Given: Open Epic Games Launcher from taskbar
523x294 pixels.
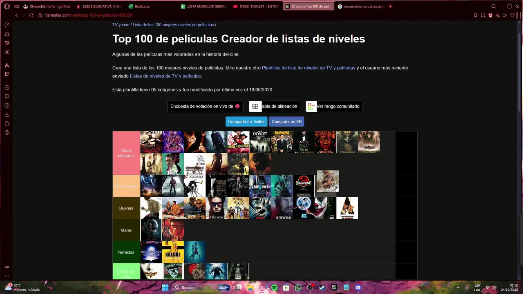Looking at the screenshot, I should [x=334, y=287].
